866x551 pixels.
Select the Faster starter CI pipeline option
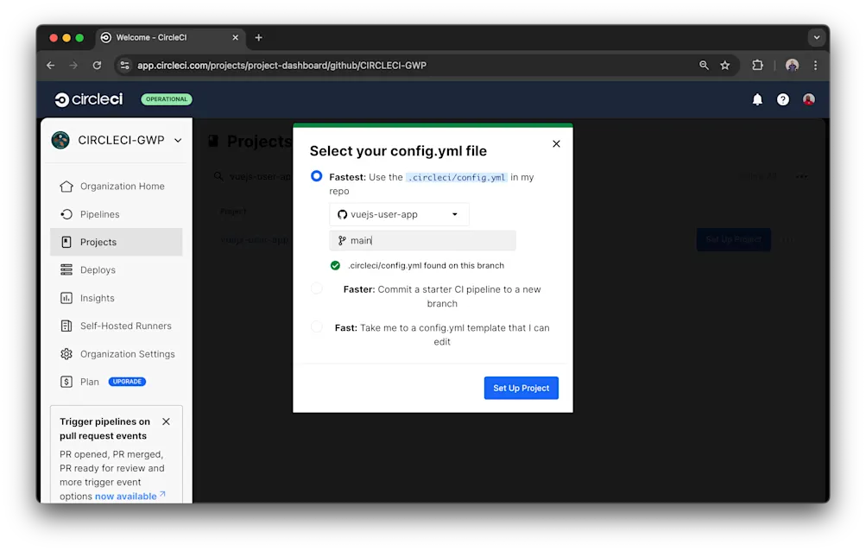point(317,288)
